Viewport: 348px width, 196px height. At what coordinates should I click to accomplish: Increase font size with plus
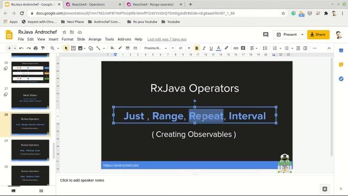pyautogui.click(x=189, y=48)
